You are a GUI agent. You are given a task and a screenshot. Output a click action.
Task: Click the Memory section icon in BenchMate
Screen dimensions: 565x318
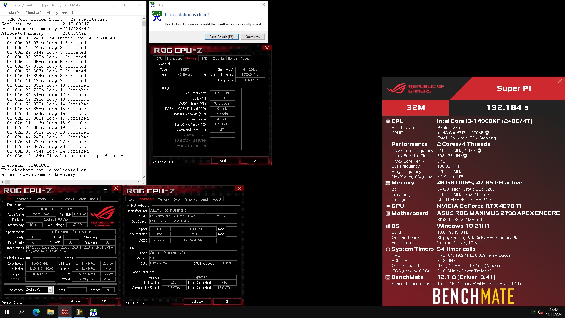pyautogui.click(x=388, y=183)
